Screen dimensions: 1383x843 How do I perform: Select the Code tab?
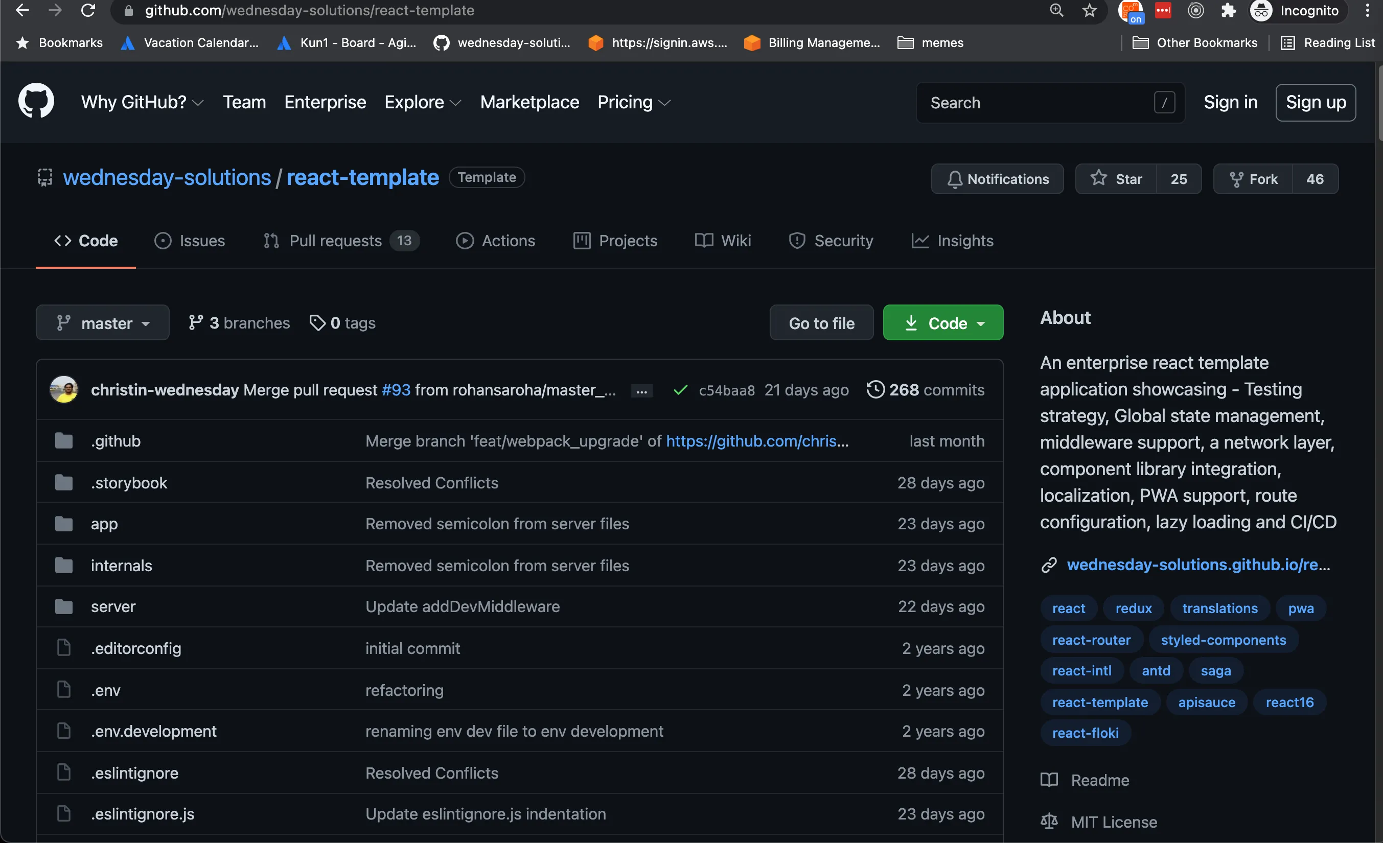tap(86, 241)
